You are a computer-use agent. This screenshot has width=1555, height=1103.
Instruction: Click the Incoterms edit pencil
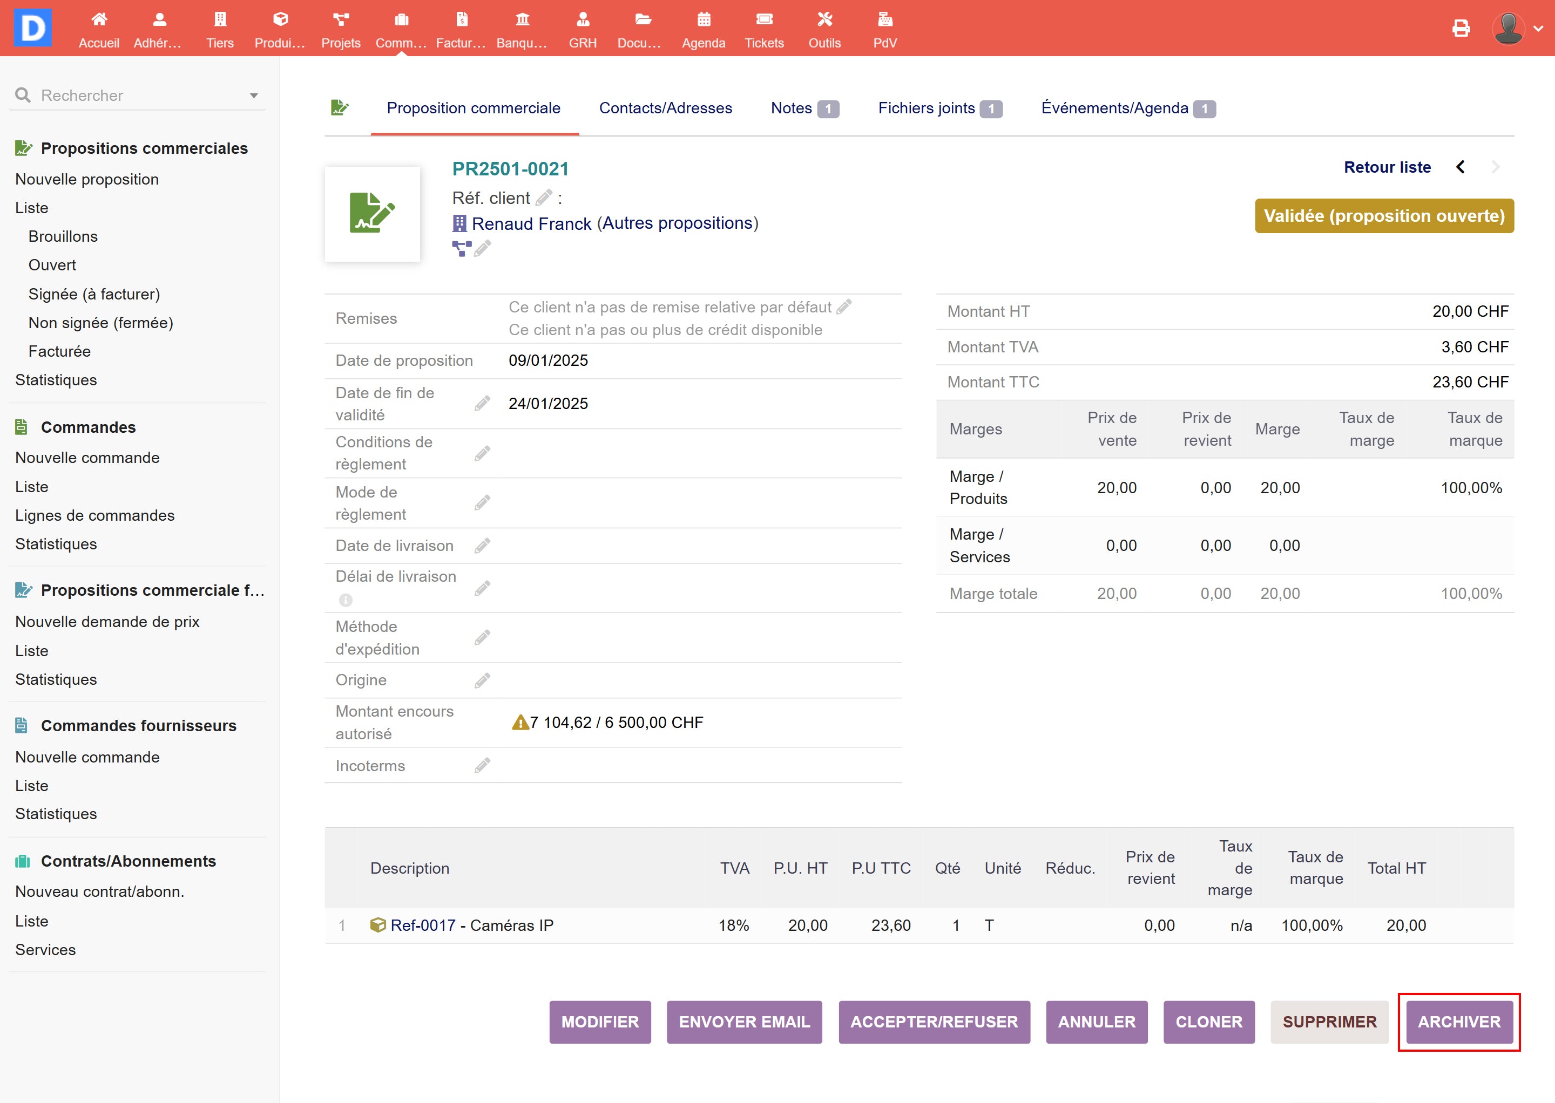(x=482, y=765)
